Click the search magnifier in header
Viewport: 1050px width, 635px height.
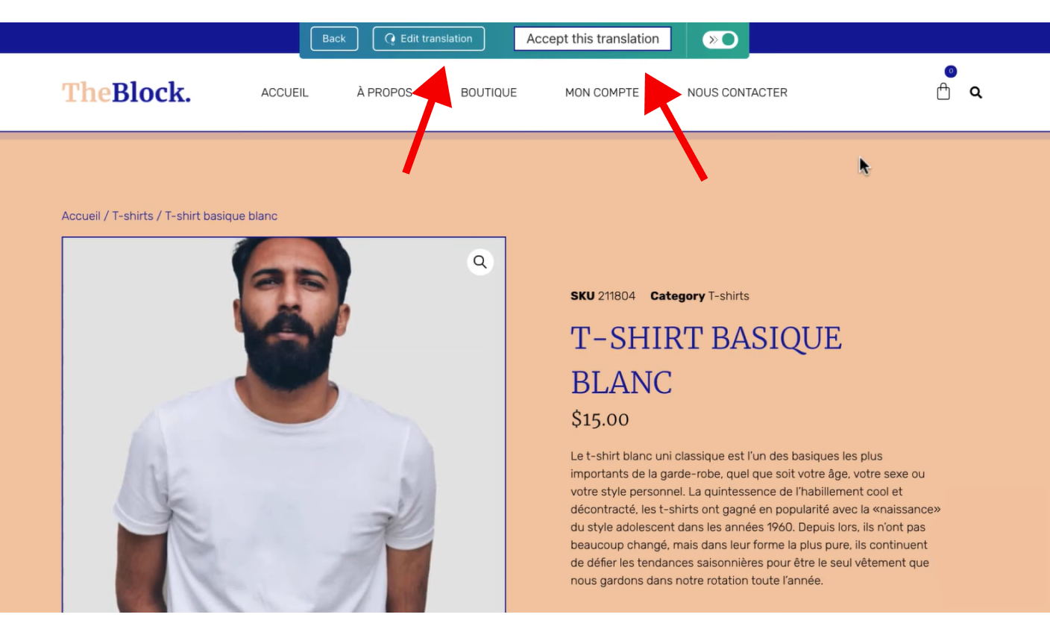click(x=975, y=93)
